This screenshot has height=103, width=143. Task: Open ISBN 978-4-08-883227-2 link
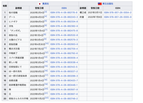(64, 72)
